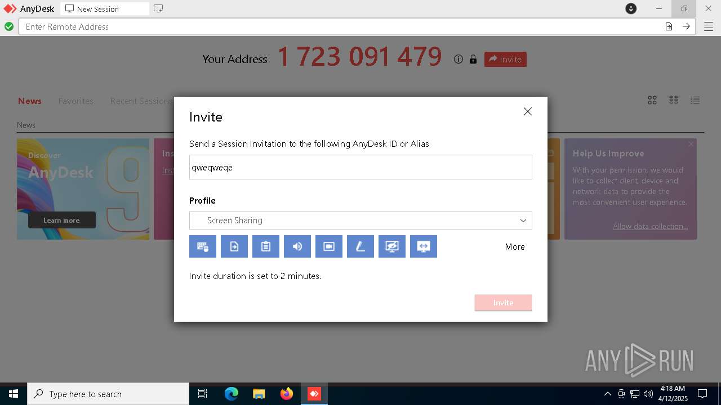Viewport: 721px width, 405px height.
Task: Open the notification center
Action: click(702, 394)
